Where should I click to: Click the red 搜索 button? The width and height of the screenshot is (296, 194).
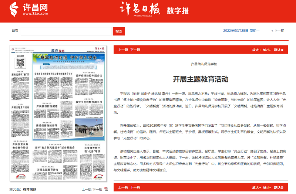tap(119, 31)
